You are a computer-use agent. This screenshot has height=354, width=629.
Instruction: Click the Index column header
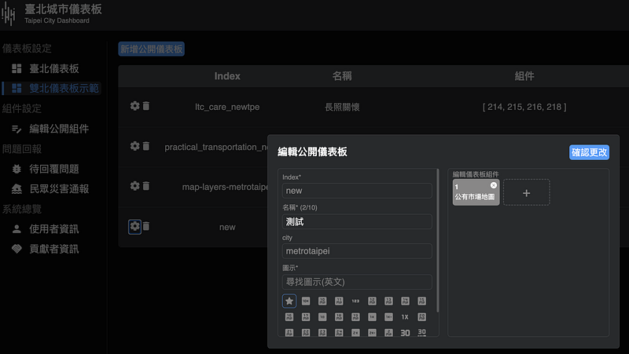pos(227,76)
